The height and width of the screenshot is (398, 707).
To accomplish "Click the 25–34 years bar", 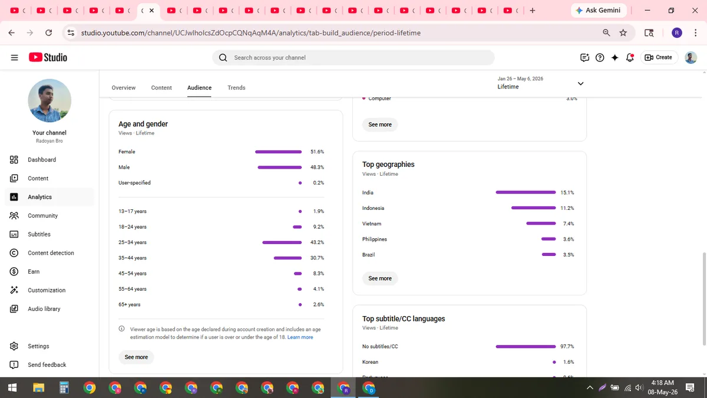I will point(282,242).
